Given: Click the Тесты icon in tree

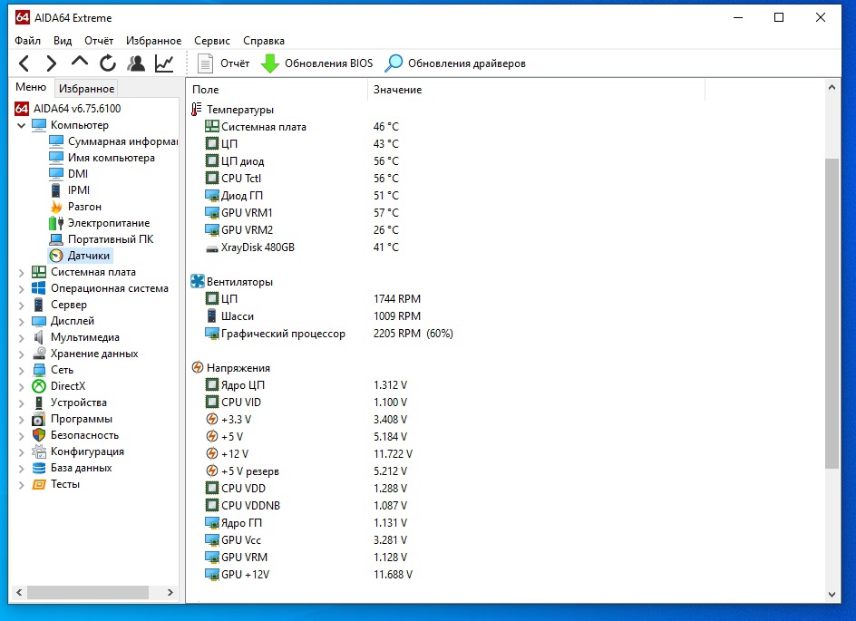Looking at the screenshot, I should [39, 484].
